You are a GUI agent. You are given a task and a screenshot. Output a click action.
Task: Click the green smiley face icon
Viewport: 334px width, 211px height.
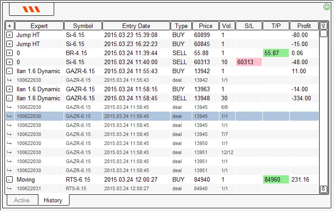tap(327, 7)
